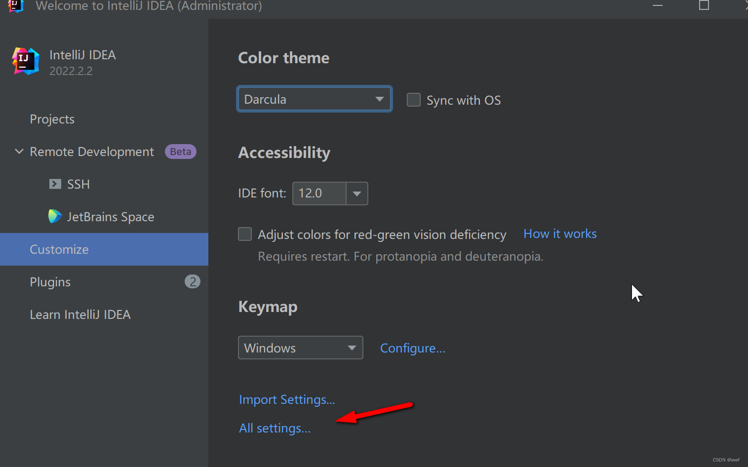Open the IDE font size dropdown arrow
Image resolution: width=748 pixels, height=467 pixels.
click(357, 194)
